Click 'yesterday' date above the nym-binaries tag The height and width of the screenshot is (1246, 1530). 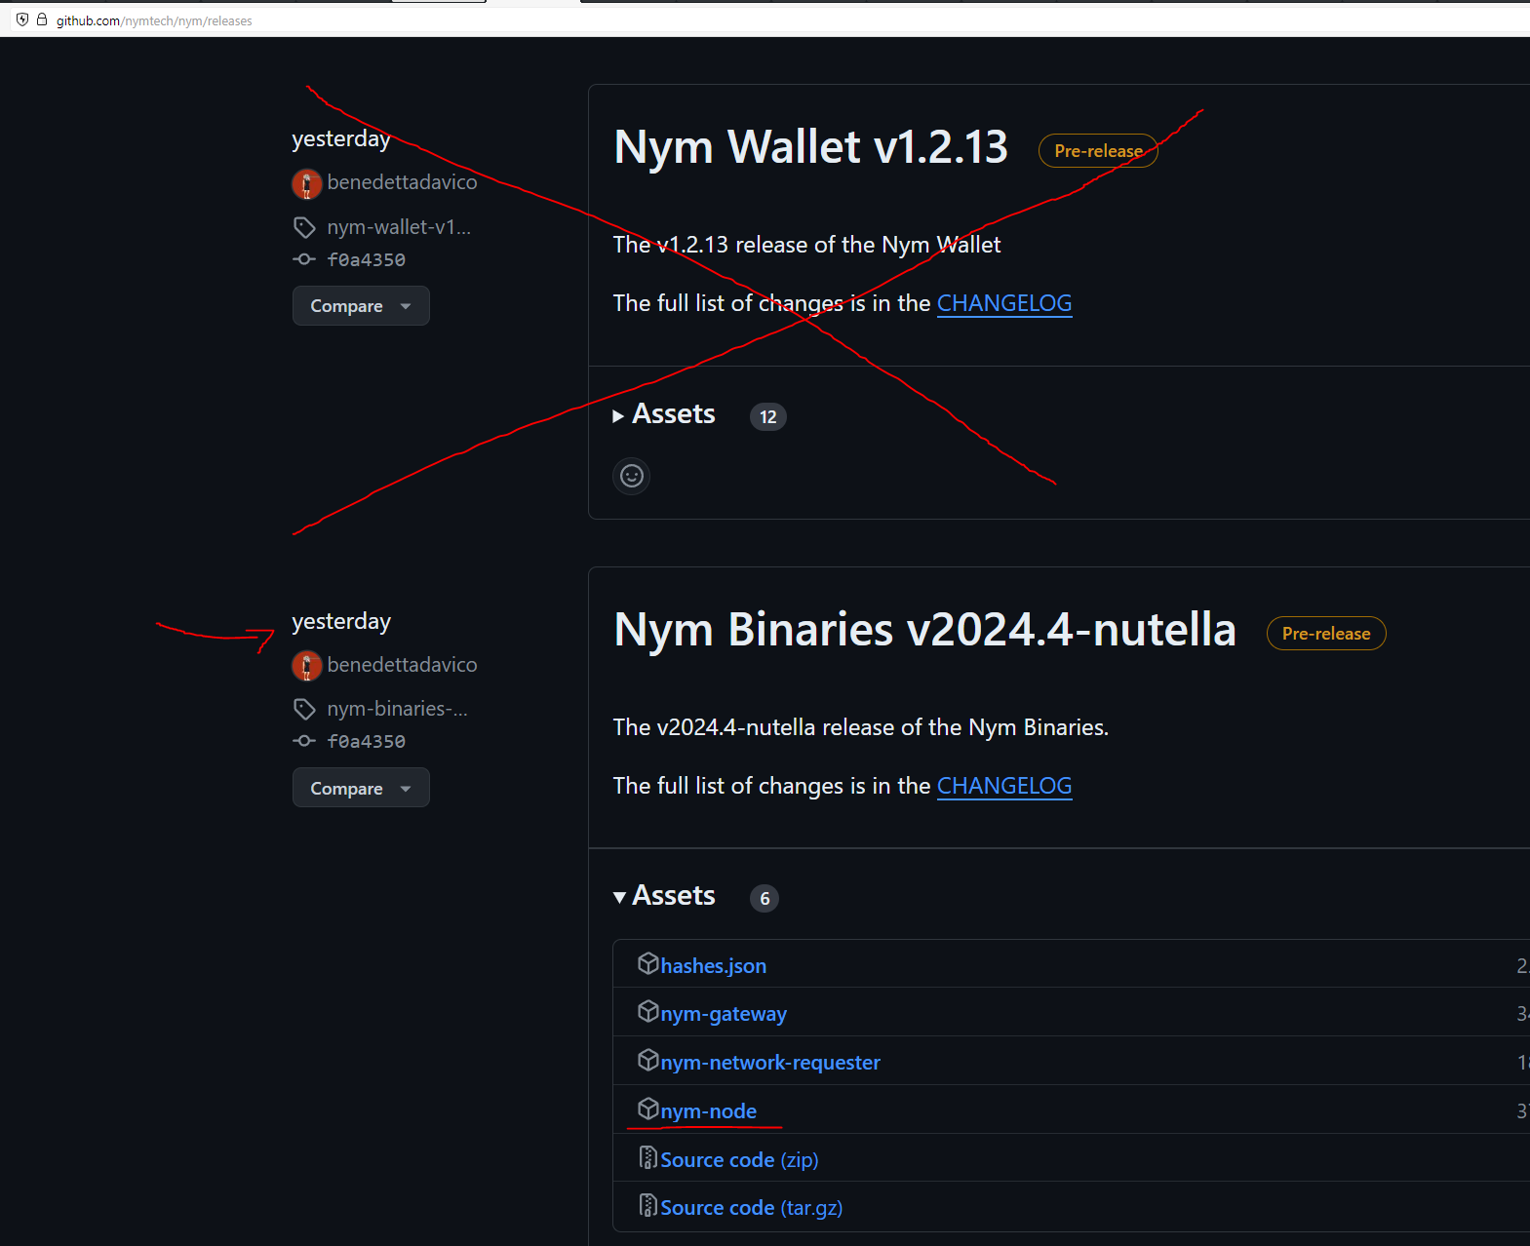(341, 622)
